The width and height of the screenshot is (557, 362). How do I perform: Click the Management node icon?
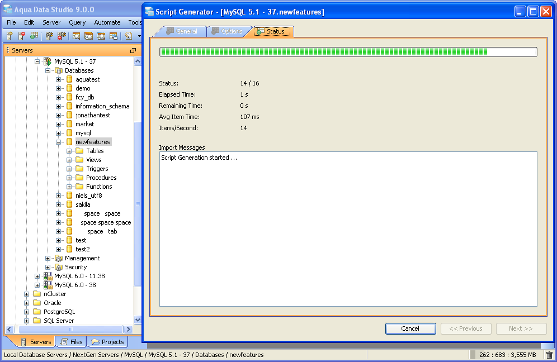click(x=59, y=258)
